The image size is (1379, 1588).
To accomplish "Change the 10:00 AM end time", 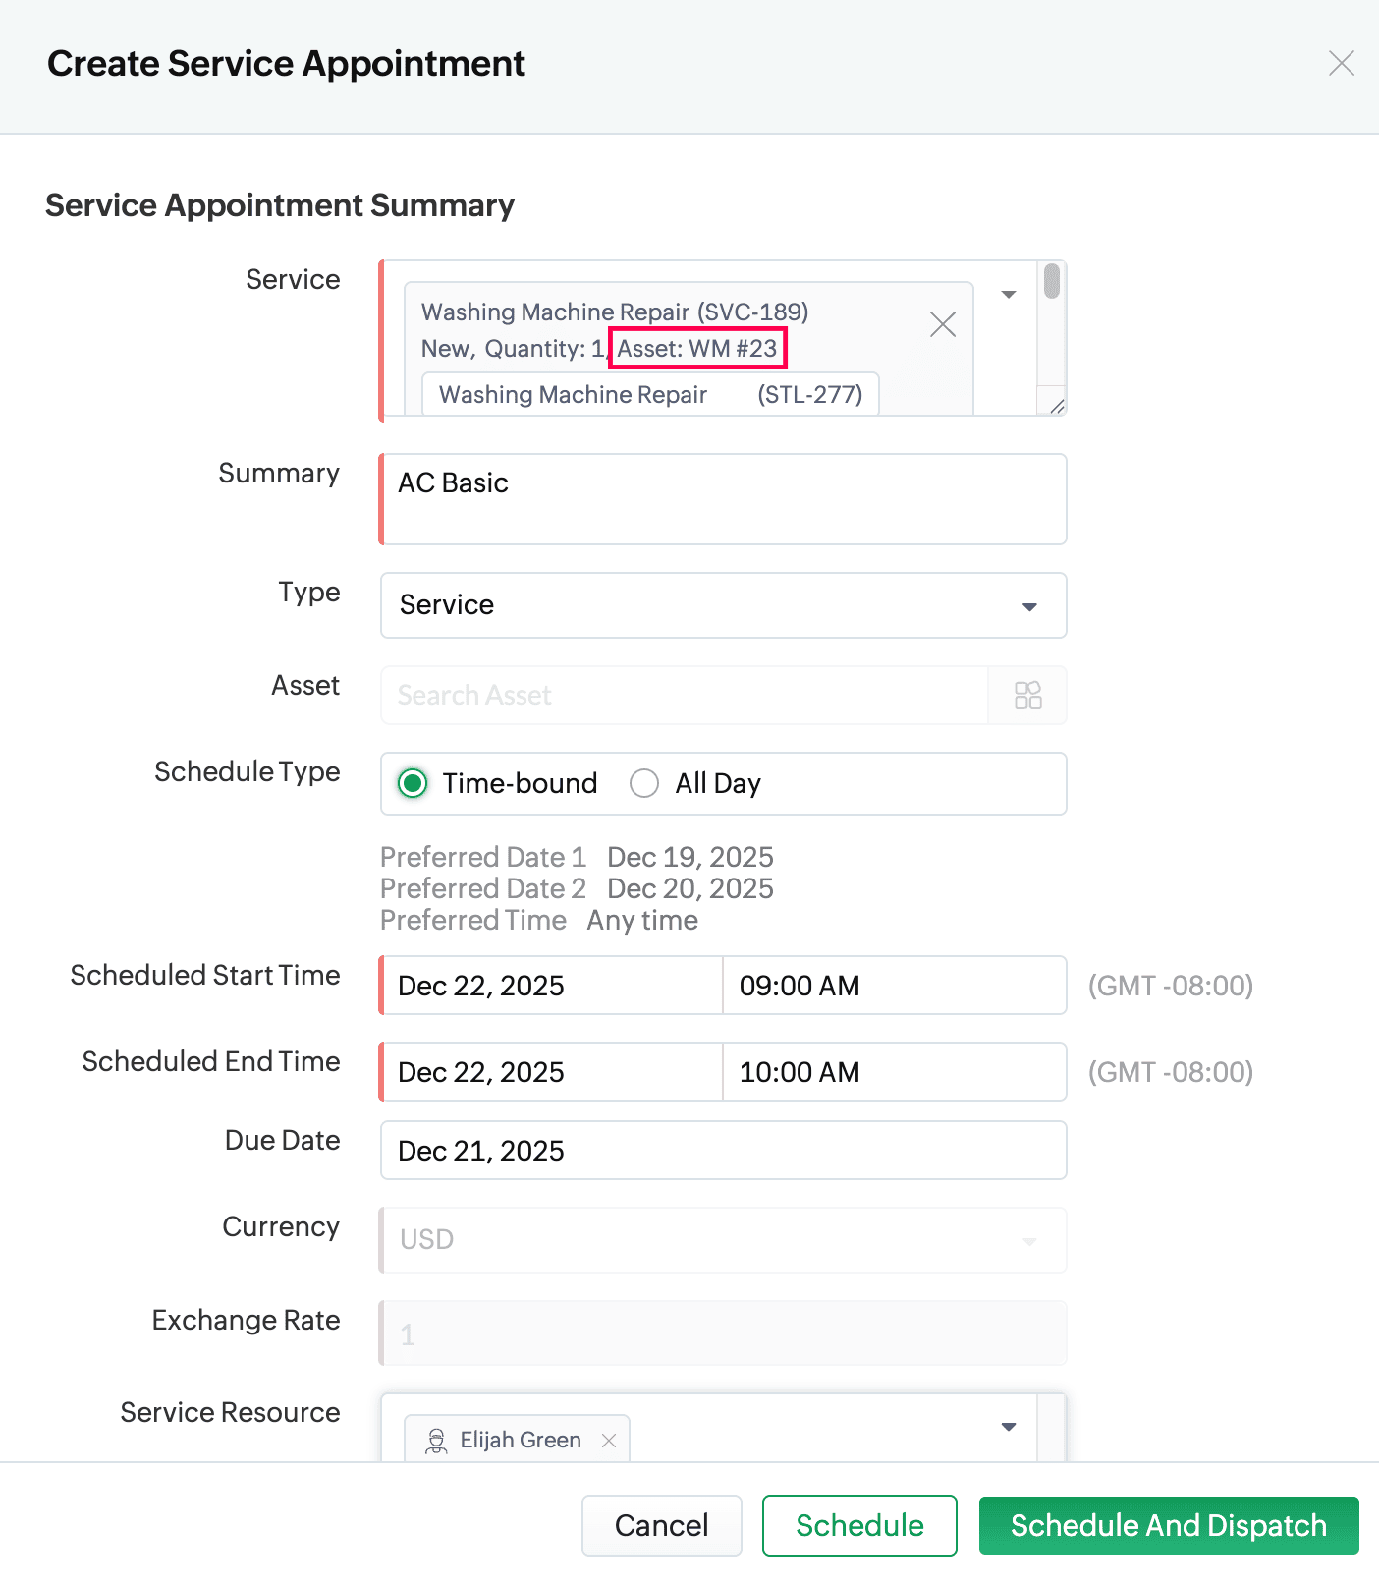I will pos(894,1072).
